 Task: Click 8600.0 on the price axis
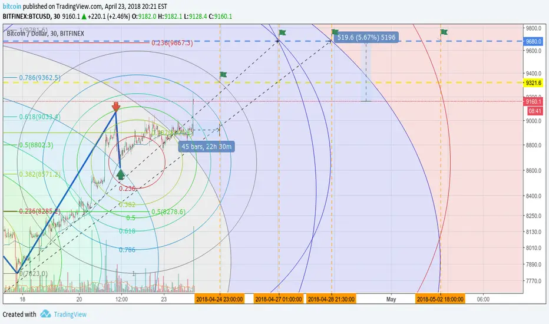pyautogui.click(x=534, y=171)
